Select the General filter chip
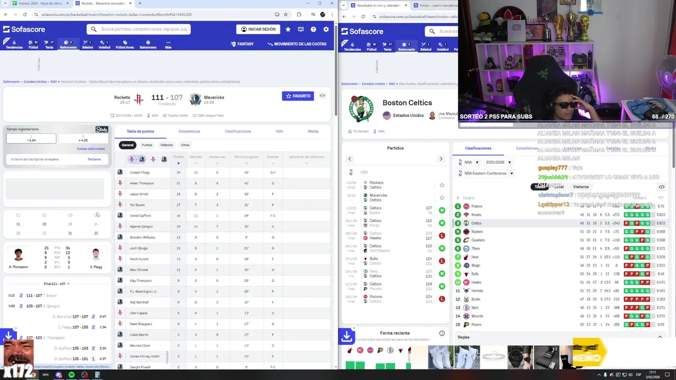 [x=127, y=145]
